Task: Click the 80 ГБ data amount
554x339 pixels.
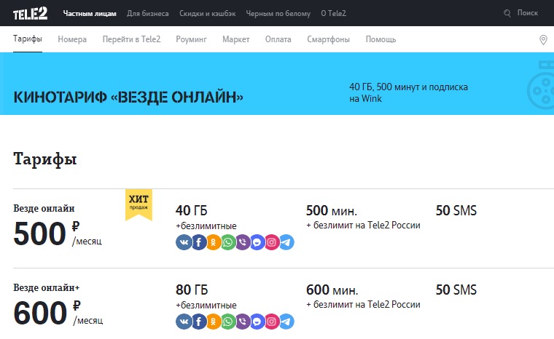Action: 192,290
